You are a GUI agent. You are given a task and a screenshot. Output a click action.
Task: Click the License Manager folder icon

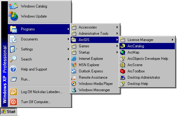tap(123, 40)
